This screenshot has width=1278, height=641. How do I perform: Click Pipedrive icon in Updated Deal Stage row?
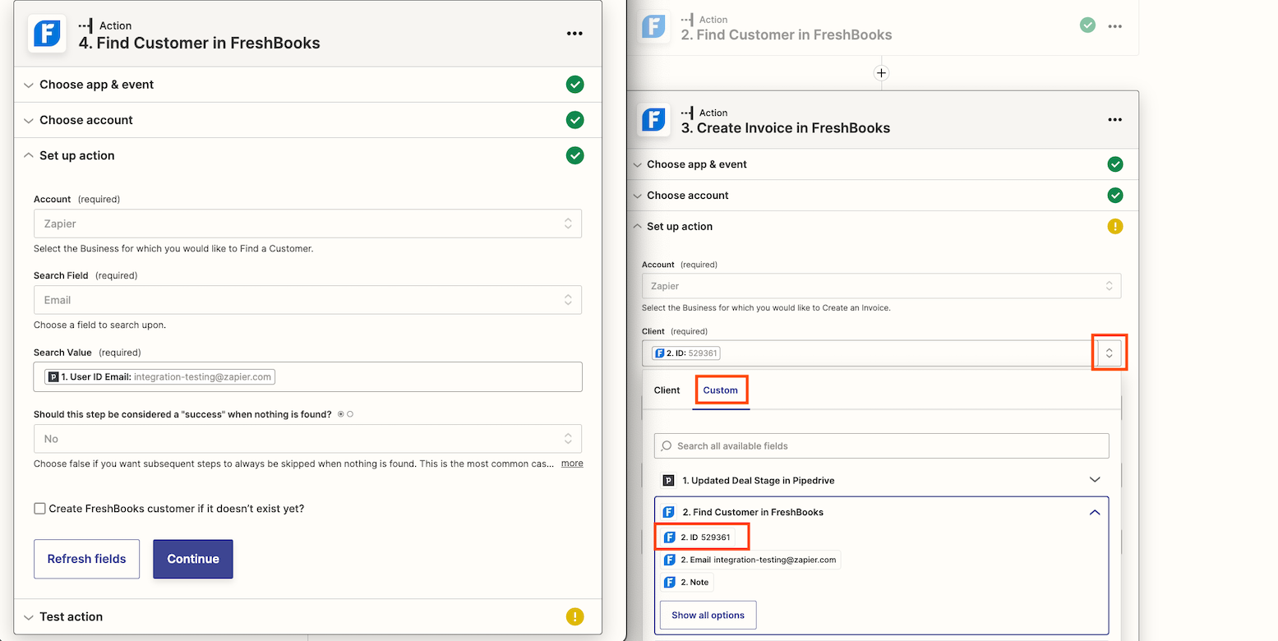coord(668,480)
